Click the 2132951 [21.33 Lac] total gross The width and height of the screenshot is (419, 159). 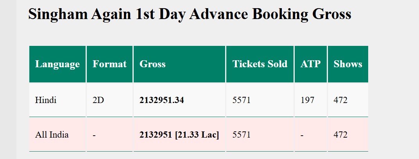point(179,135)
